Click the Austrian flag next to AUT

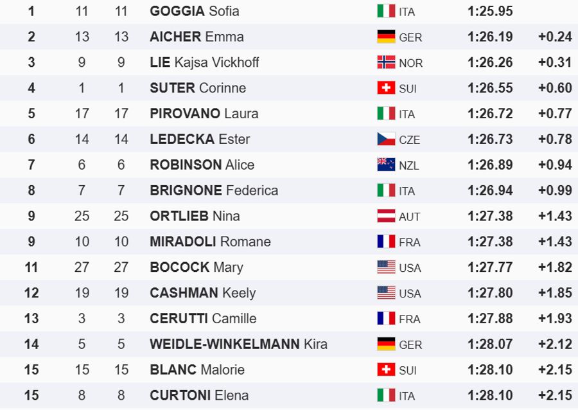coord(386,216)
